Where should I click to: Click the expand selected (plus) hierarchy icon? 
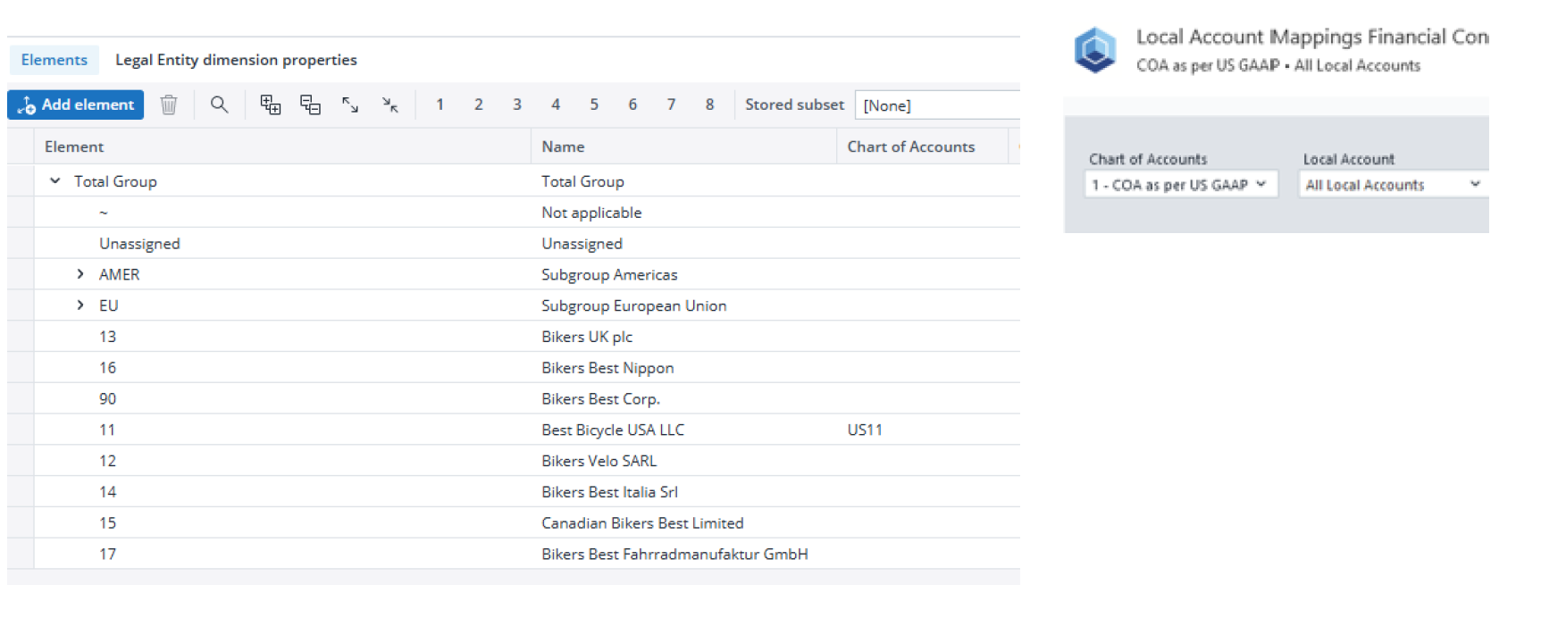(x=270, y=105)
